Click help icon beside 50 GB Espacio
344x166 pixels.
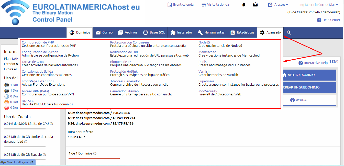[x=44, y=155]
